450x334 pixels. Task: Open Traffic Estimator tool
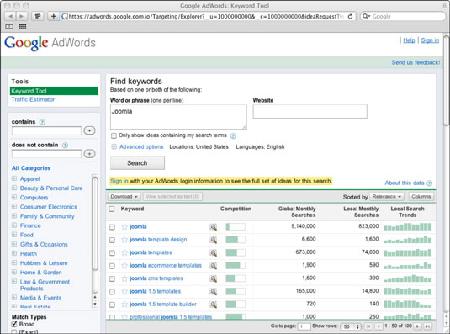33,99
